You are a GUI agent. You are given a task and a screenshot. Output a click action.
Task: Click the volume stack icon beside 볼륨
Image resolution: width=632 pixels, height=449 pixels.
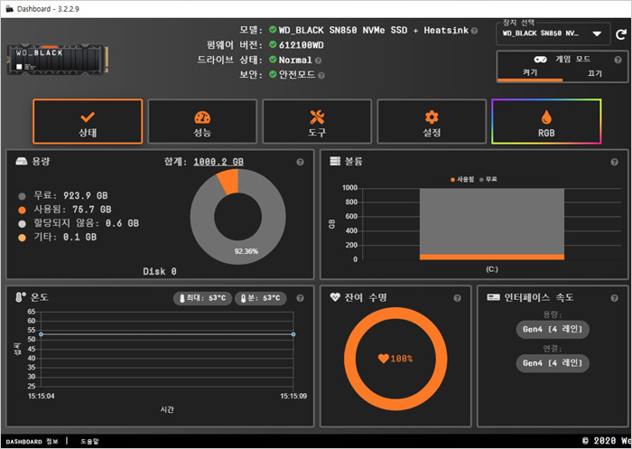pyautogui.click(x=335, y=162)
